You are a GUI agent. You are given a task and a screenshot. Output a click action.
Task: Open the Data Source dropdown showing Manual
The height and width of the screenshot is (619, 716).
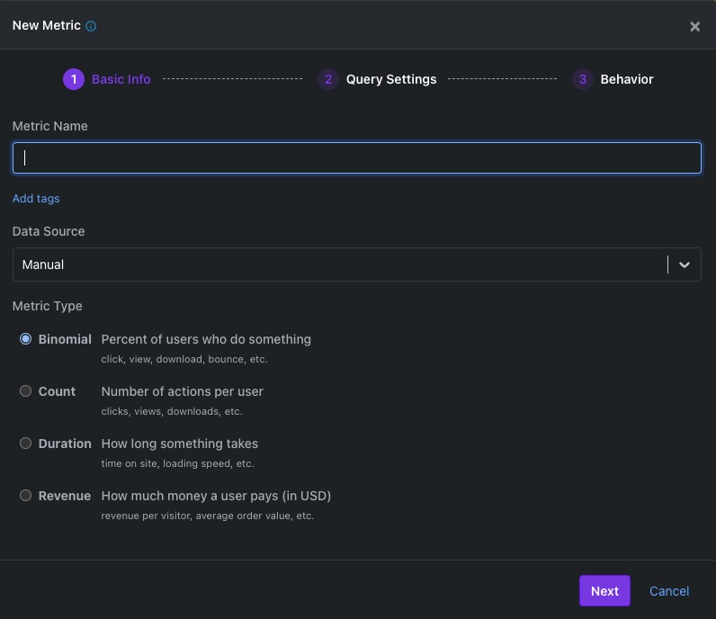point(357,265)
